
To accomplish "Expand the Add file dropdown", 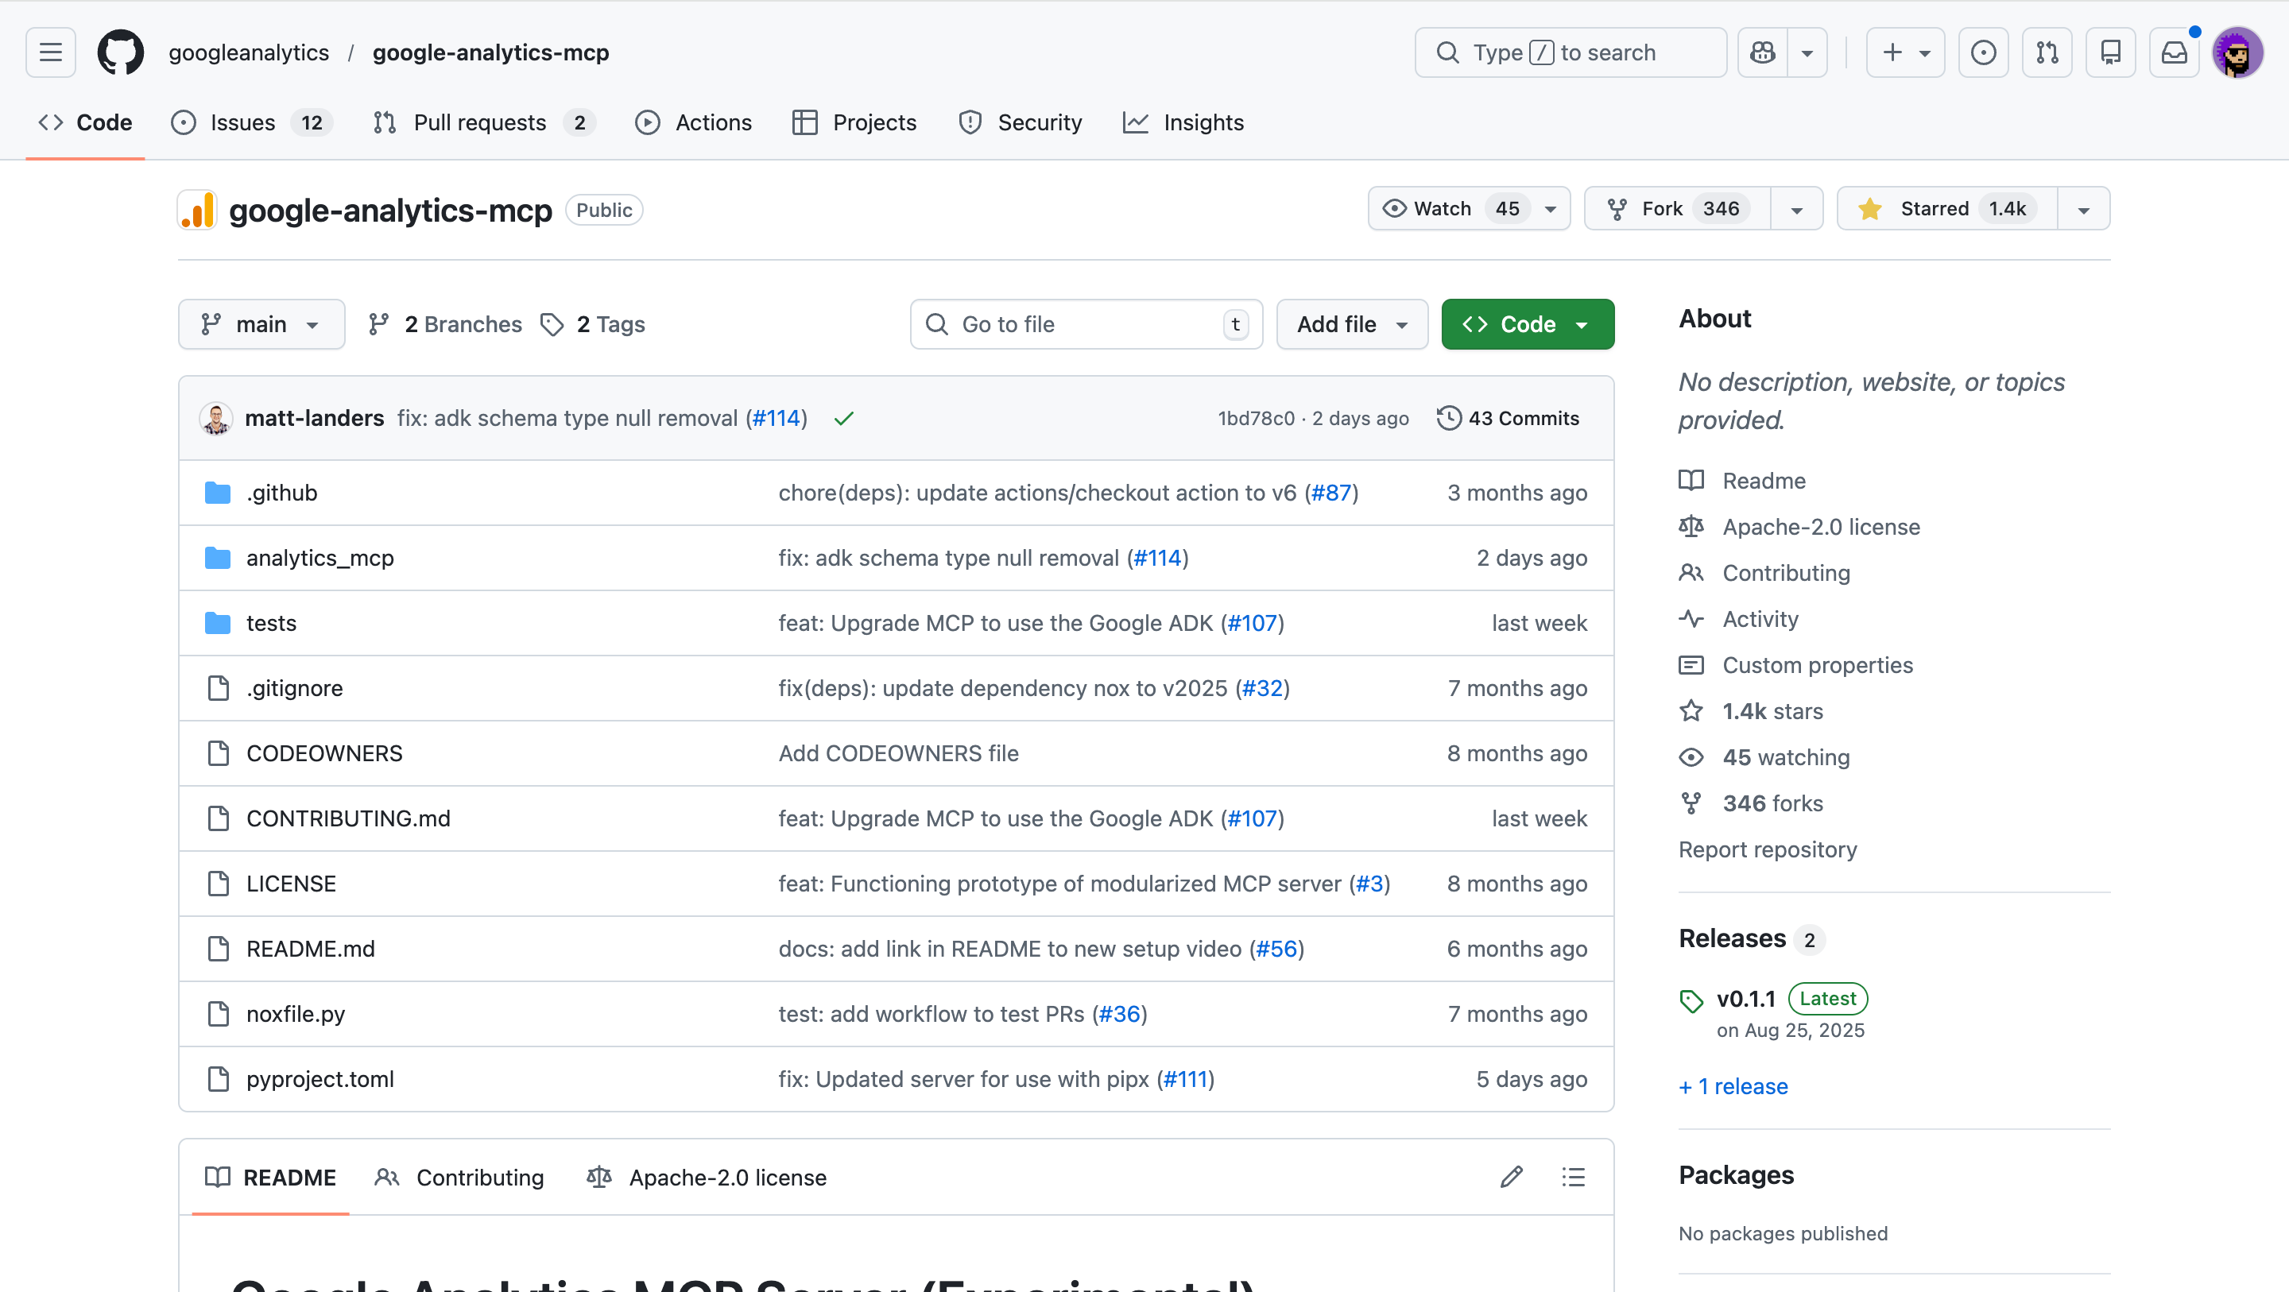I will [x=1350, y=324].
